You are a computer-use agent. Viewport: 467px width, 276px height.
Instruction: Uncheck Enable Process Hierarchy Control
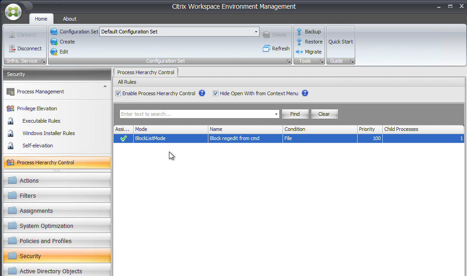[118, 93]
